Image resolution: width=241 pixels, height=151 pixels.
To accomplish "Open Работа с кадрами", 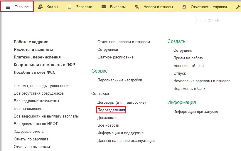I will (31, 42).
